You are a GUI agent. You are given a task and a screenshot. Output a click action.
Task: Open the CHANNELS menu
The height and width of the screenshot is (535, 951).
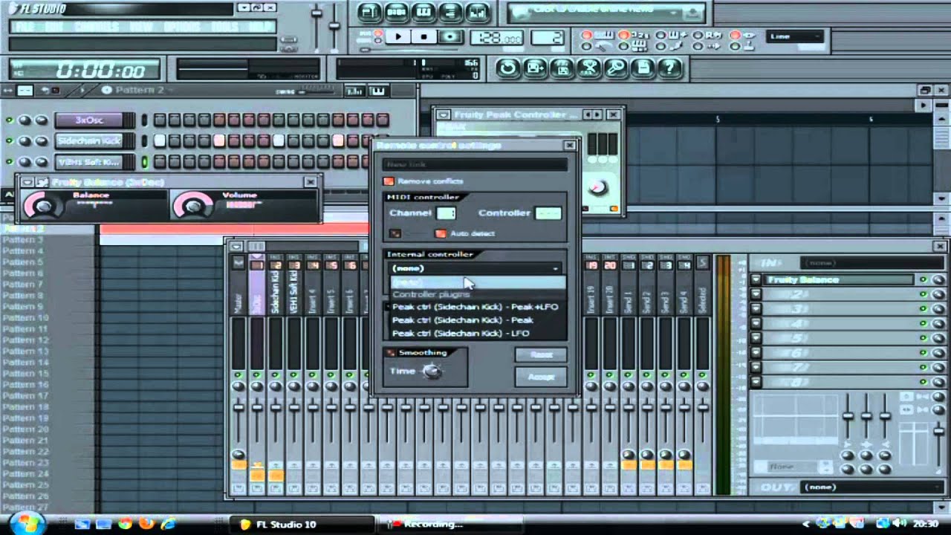[97, 27]
